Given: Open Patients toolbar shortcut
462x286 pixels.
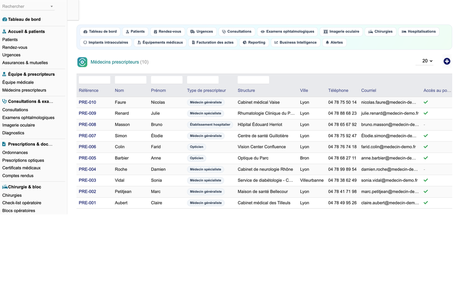Looking at the screenshot, I should pyautogui.click(x=135, y=32).
